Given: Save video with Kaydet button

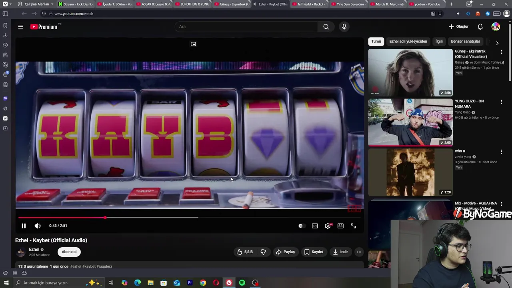Looking at the screenshot, I should (x=314, y=252).
